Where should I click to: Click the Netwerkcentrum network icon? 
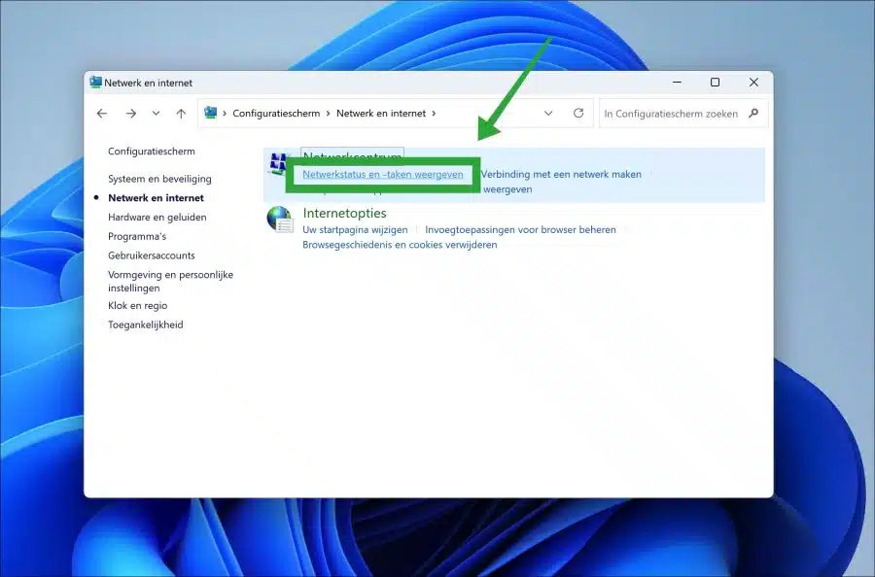[x=277, y=164]
